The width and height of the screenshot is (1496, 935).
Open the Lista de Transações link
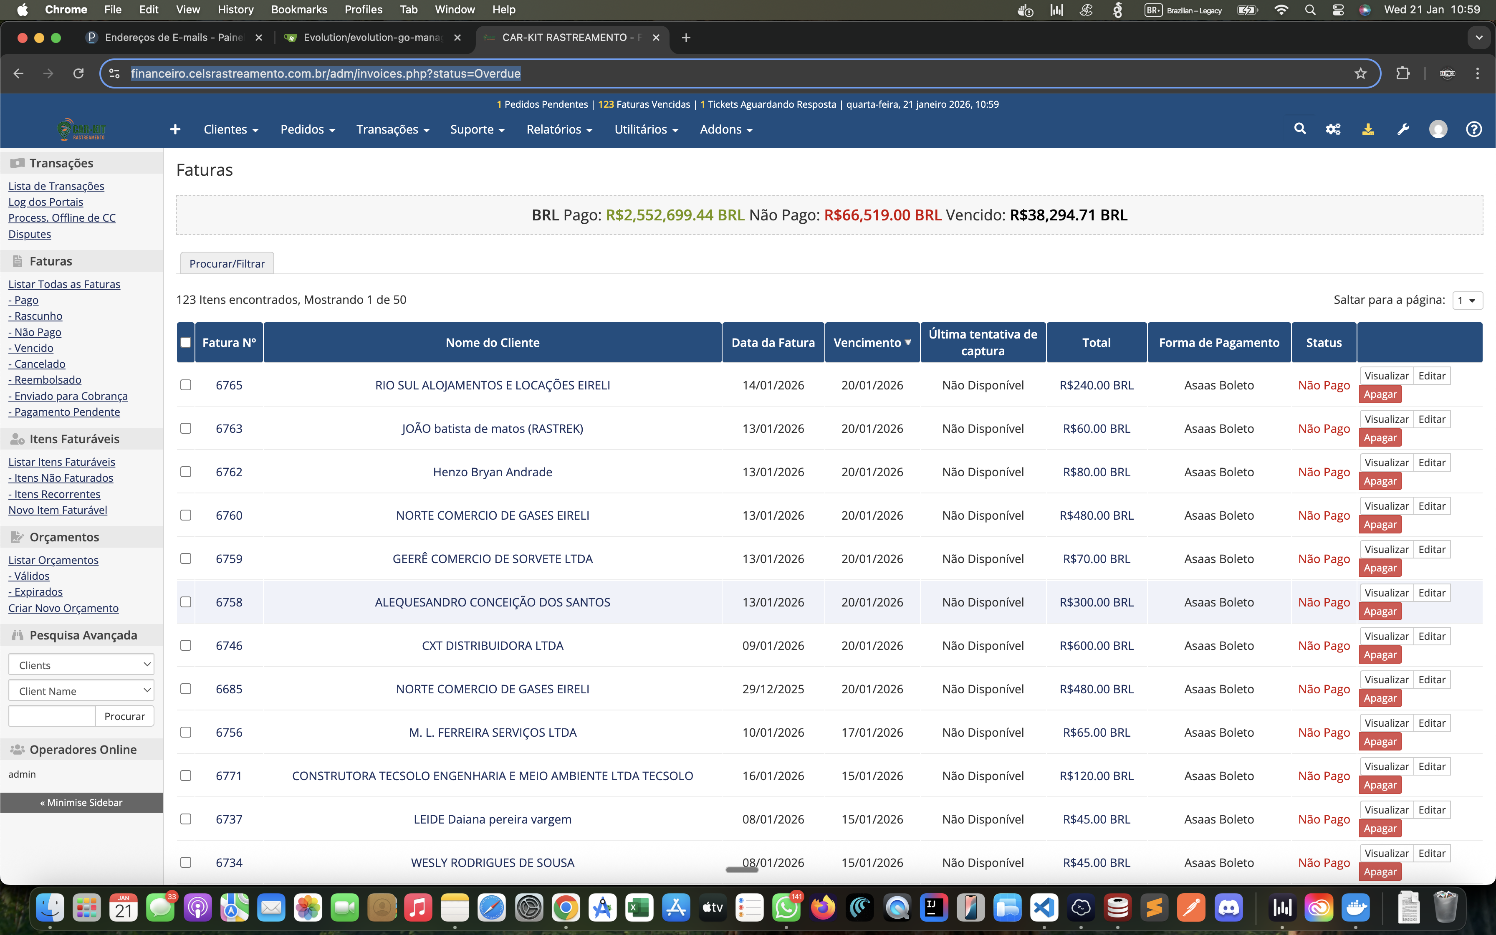[x=56, y=186]
